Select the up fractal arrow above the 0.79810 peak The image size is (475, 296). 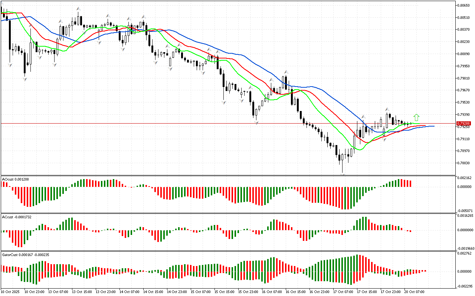click(x=285, y=72)
